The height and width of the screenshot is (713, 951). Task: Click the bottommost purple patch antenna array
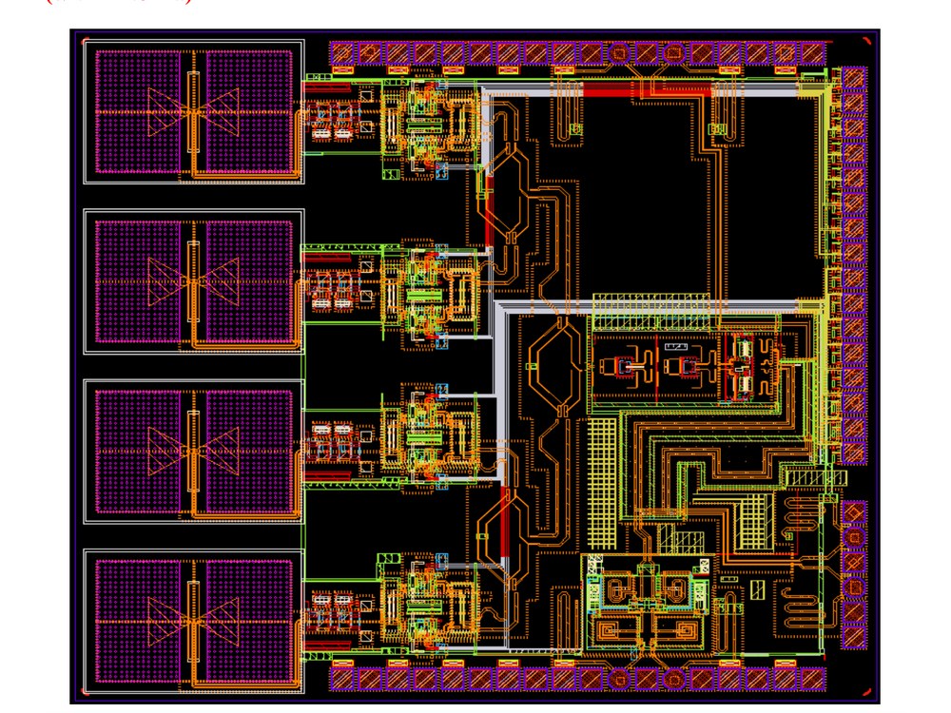click(x=194, y=622)
